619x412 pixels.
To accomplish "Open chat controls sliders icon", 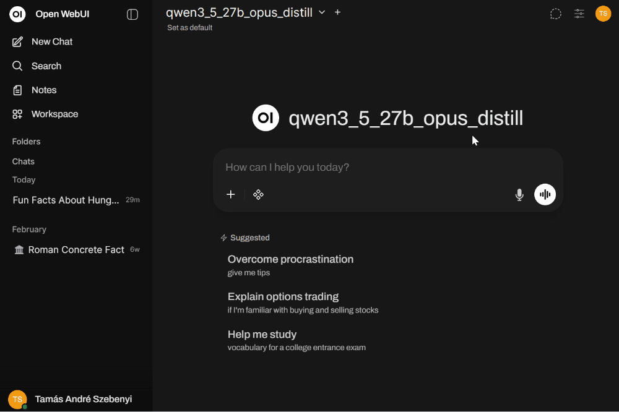I will (x=579, y=14).
